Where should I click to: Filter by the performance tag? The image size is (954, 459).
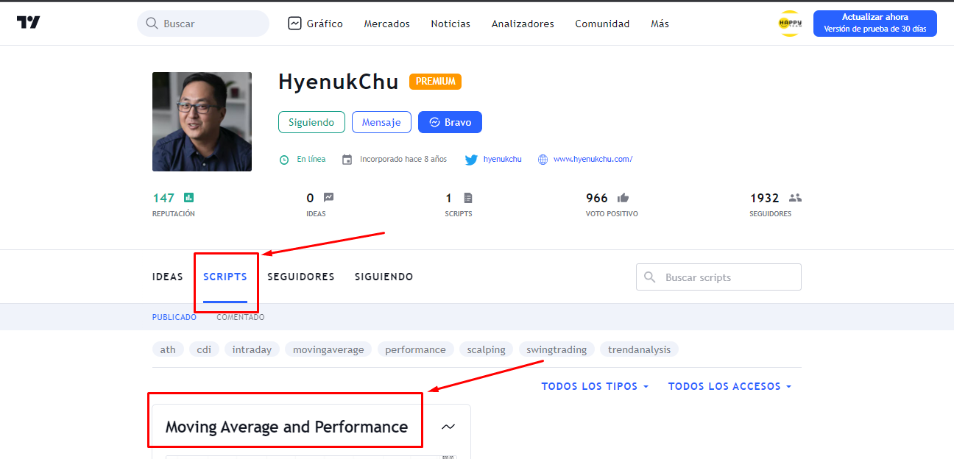pyautogui.click(x=415, y=349)
